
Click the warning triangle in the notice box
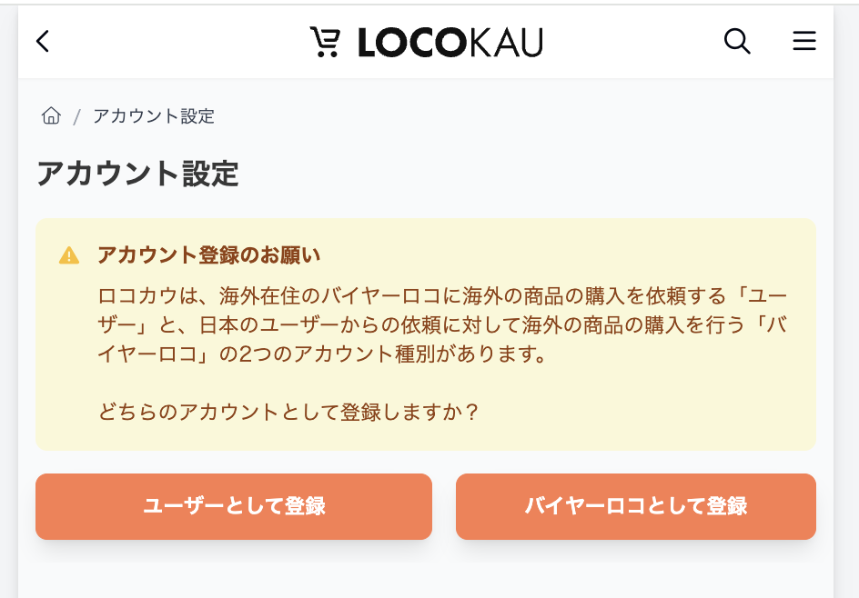71,254
